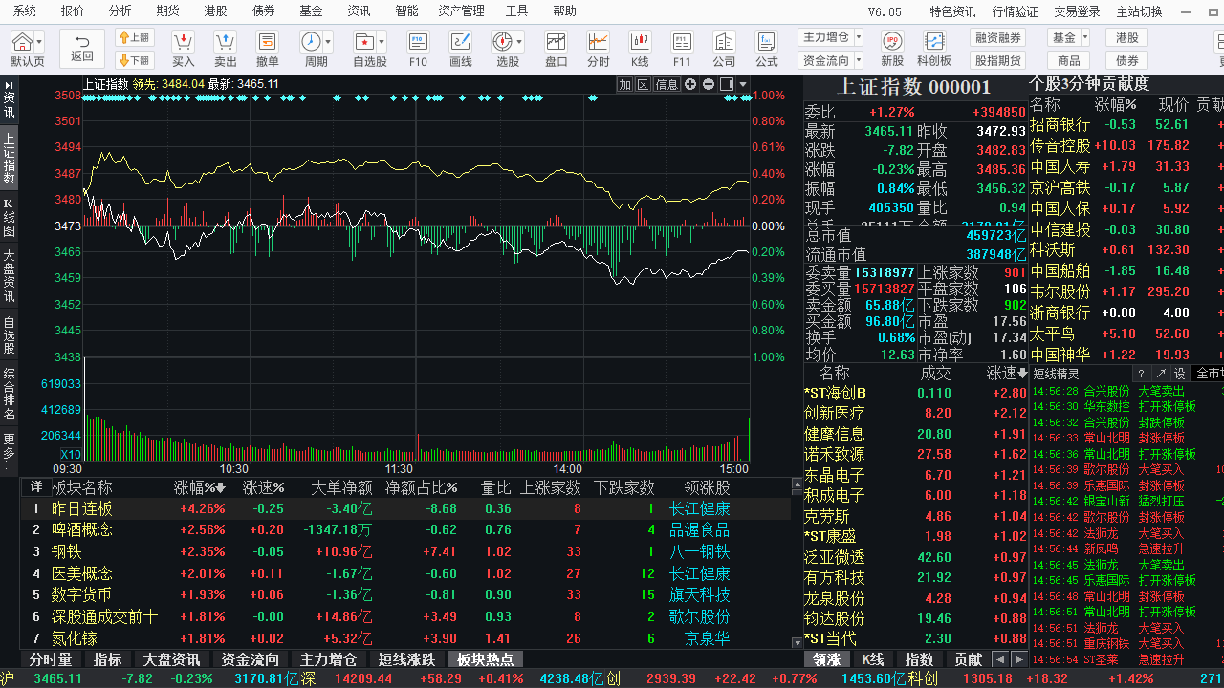Open the 系统 menu
The image size is (1224, 688).
click(x=25, y=11)
